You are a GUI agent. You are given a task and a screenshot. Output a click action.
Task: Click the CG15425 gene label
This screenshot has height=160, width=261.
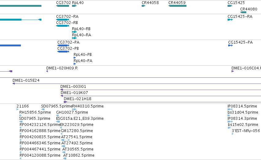236,3
